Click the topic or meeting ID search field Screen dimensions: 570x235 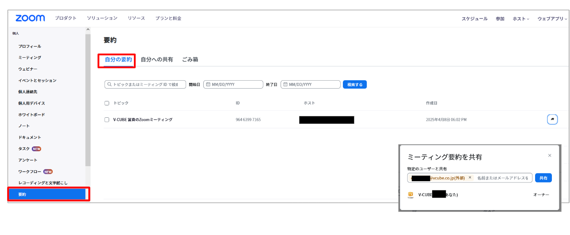pyautogui.click(x=145, y=84)
